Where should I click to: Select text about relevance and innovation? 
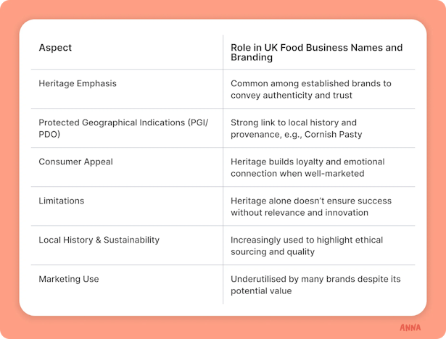311,206
